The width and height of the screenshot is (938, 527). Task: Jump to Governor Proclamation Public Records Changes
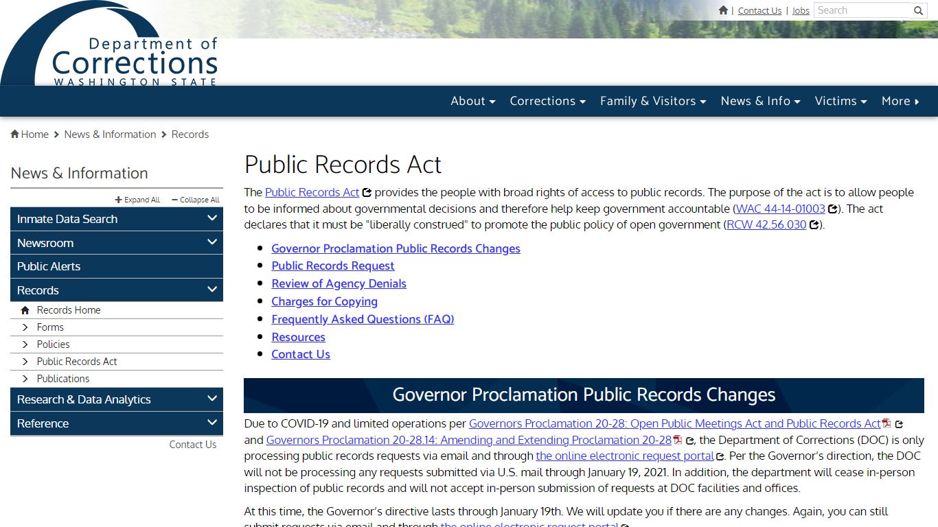point(396,248)
